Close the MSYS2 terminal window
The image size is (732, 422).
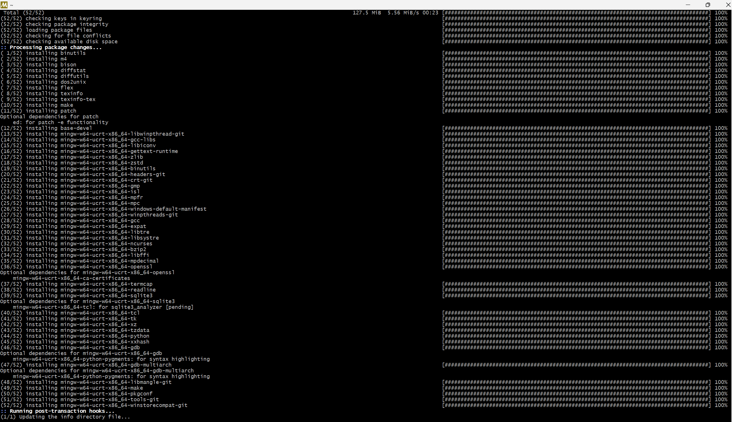pos(728,5)
